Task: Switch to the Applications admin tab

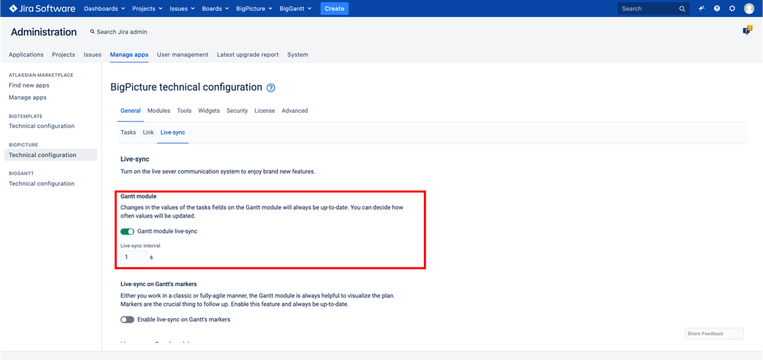Action: (26, 54)
